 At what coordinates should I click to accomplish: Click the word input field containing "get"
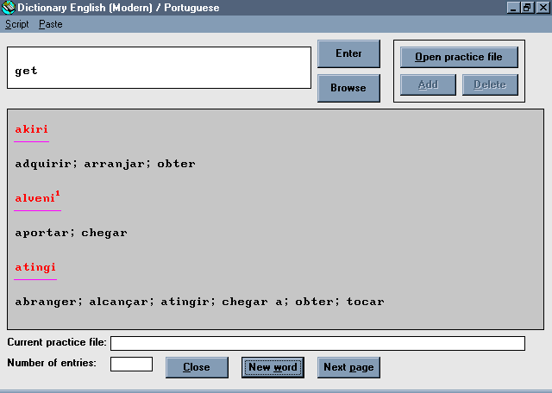tap(159, 68)
